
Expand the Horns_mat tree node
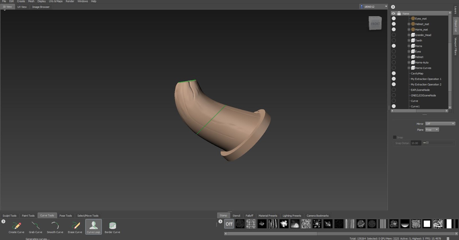pos(409,29)
